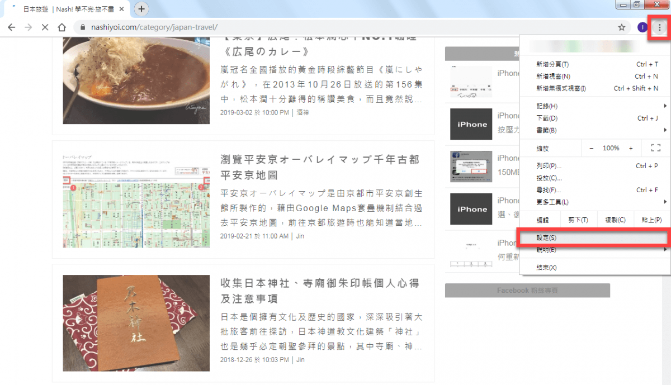Open 設定(S) settings menu item
The height and width of the screenshot is (385, 671).
595,237
